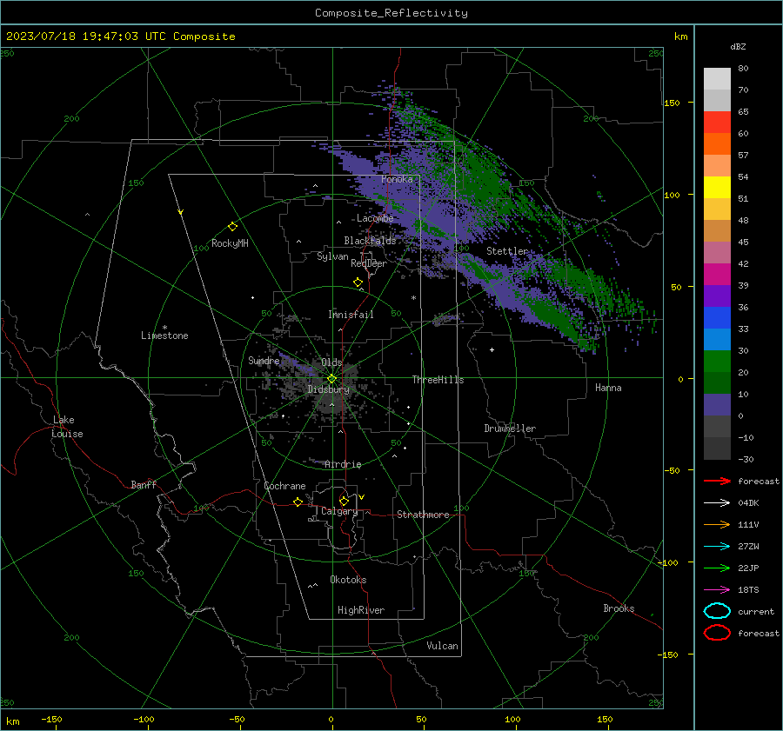The width and height of the screenshot is (783, 731).
Task: Click the Sylvan label on map
Action: (332, 256)
